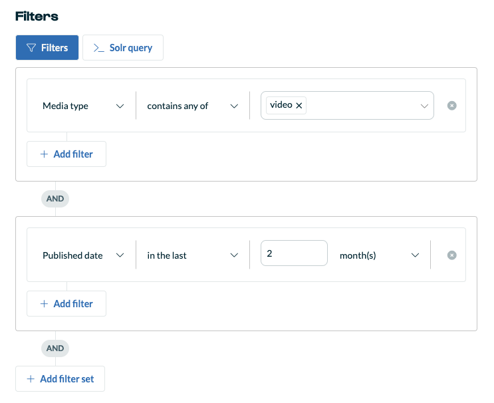Open the month(s) unit dropdown
This screenshot has height=403, width=494.
pos(380,255)
